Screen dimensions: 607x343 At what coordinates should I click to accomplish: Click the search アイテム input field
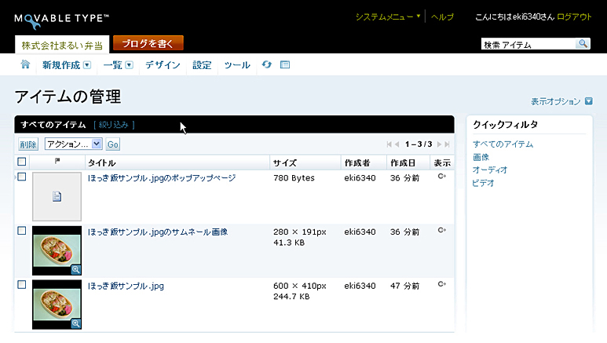pos(528,45)
